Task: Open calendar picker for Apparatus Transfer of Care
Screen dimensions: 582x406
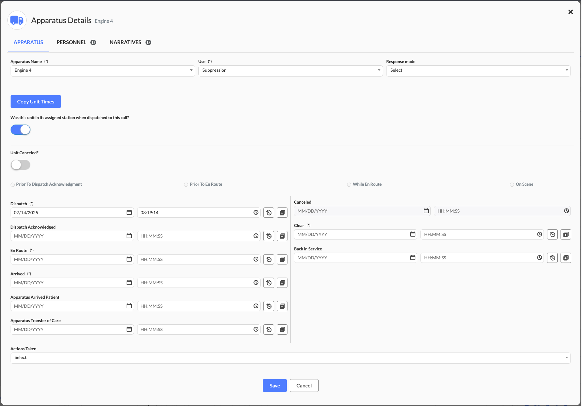Action: click(x=129, y=329)
